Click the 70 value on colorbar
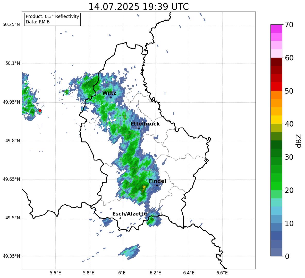 (x=289, y=25)
